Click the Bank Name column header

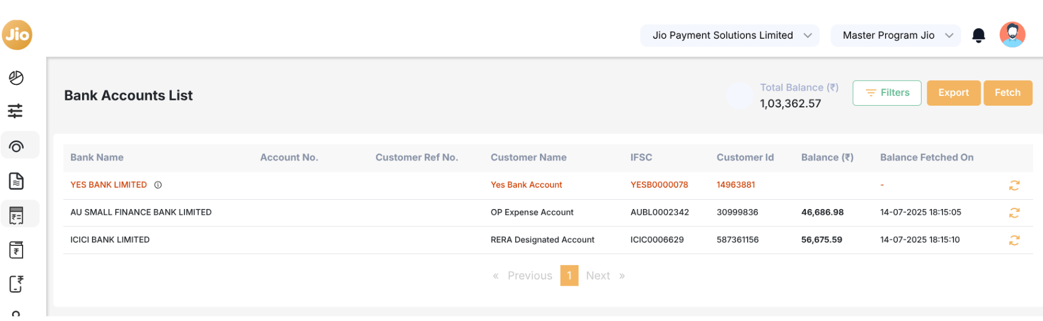click(x=97, y=158)
